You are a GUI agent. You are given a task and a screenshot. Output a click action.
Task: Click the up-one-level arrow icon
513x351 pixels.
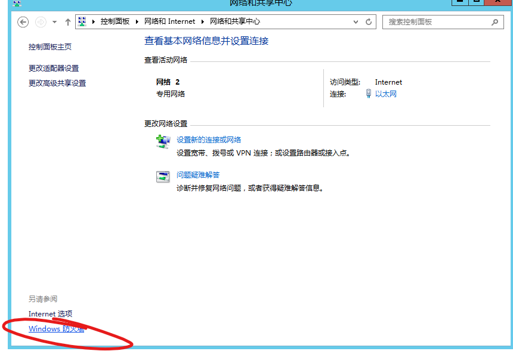coord(68,22)
